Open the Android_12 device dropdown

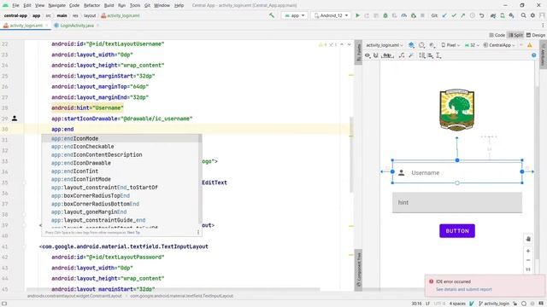(331, 15)
